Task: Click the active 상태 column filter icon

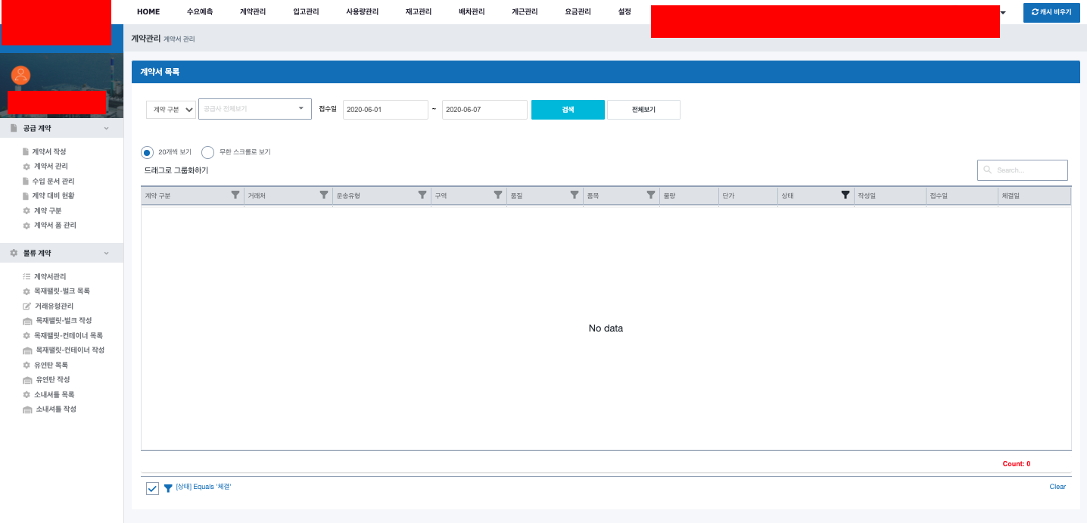Action: point(846,195)
